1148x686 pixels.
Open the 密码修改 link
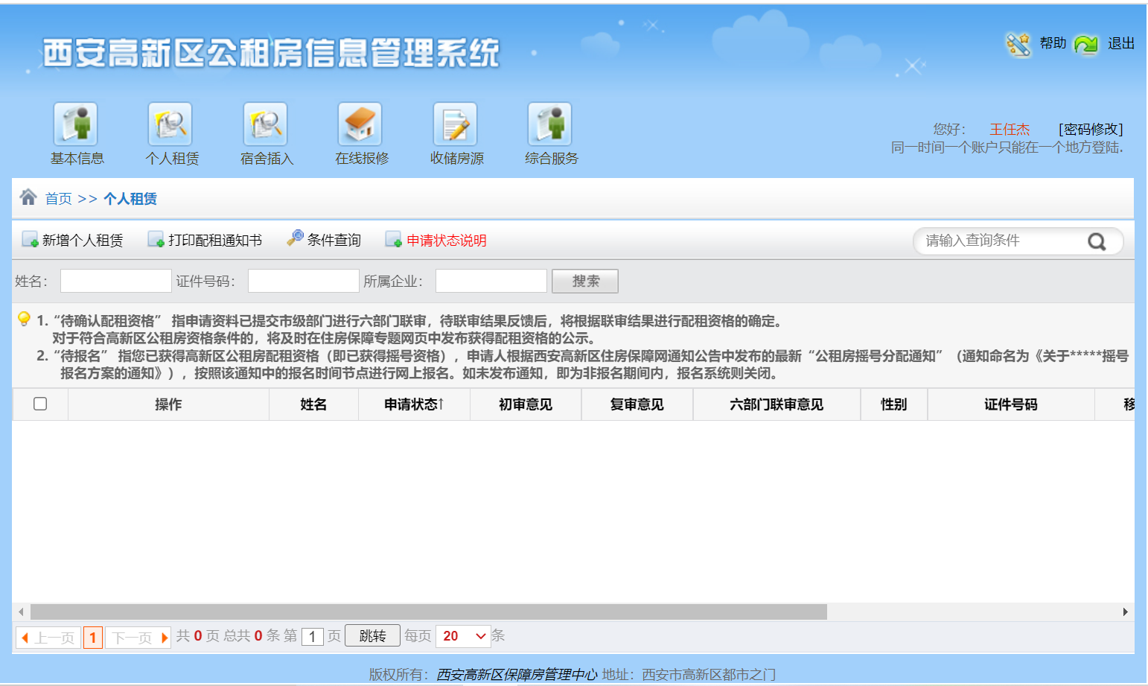pyautogui.click(x=1091, y=130)
